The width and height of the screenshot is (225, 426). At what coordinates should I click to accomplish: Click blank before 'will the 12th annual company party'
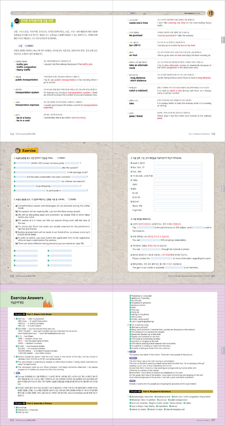(x=23, y=163)
